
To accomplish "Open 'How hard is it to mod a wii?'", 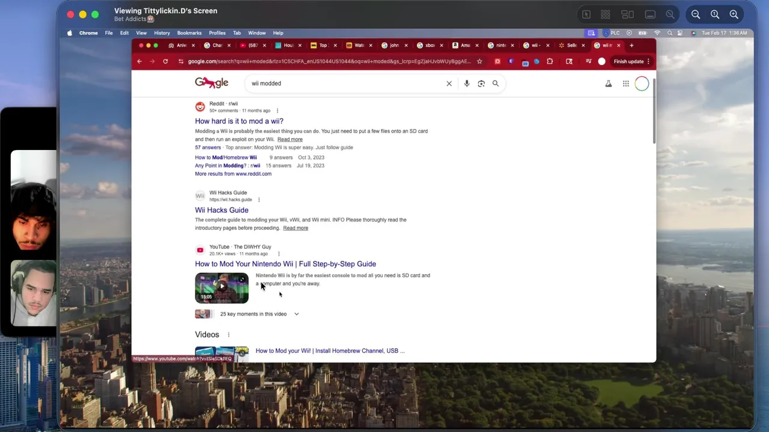I will click(239, 121).
